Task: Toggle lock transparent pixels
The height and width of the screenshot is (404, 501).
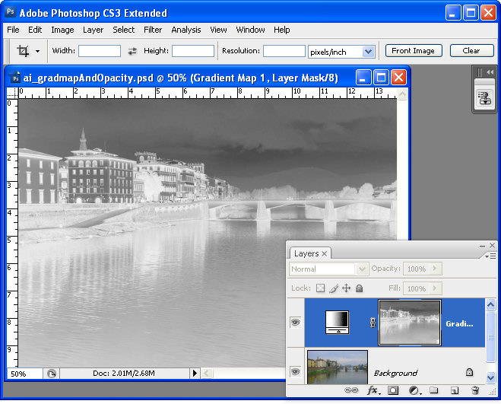Action: coord(320,288)
